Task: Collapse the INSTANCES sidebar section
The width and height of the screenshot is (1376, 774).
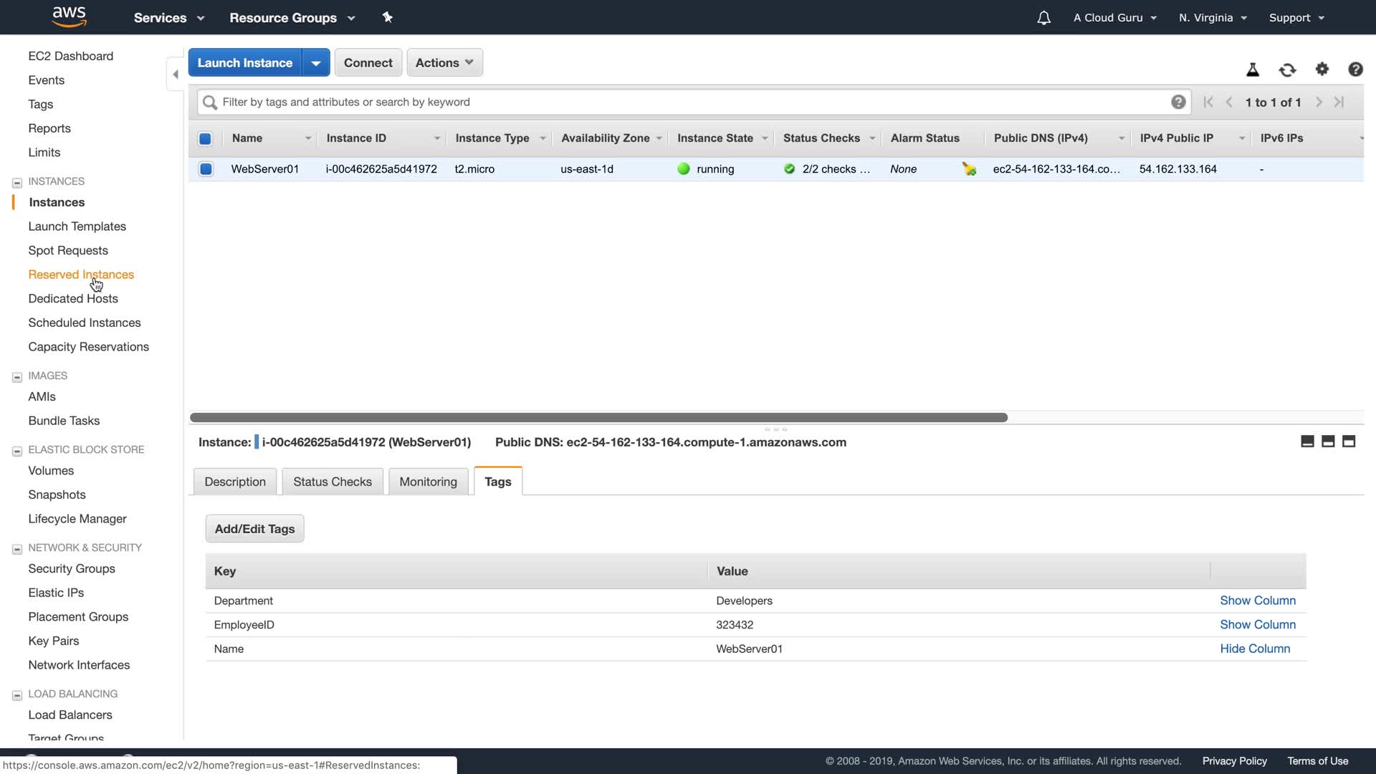Action: tap(17, 182)
